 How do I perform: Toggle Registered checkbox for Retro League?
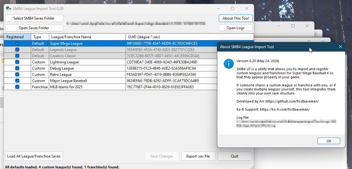click(x=17, y=75)
